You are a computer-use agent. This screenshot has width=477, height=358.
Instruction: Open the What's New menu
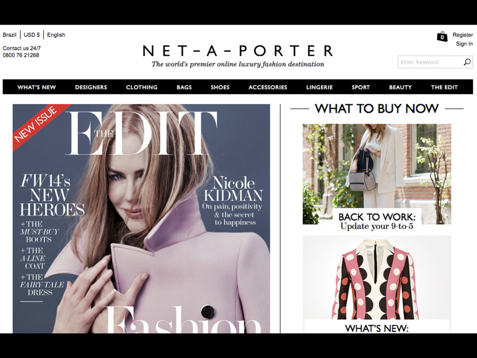point(36,87)
